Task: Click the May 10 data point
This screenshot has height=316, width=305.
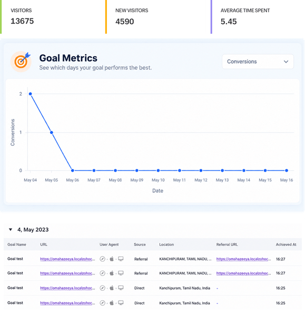Action: 158,171
